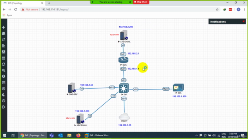The height and width of the screenshot is (139, 248).
Task: Click the fa0/0 interface label
Action: (123, 69)
